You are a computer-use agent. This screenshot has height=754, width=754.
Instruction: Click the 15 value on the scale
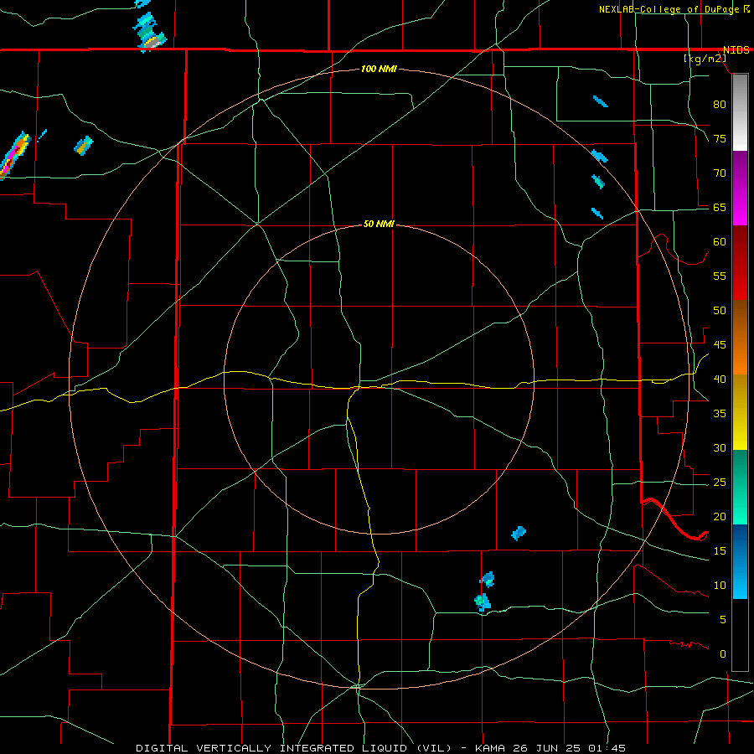[x=720, y=551]
